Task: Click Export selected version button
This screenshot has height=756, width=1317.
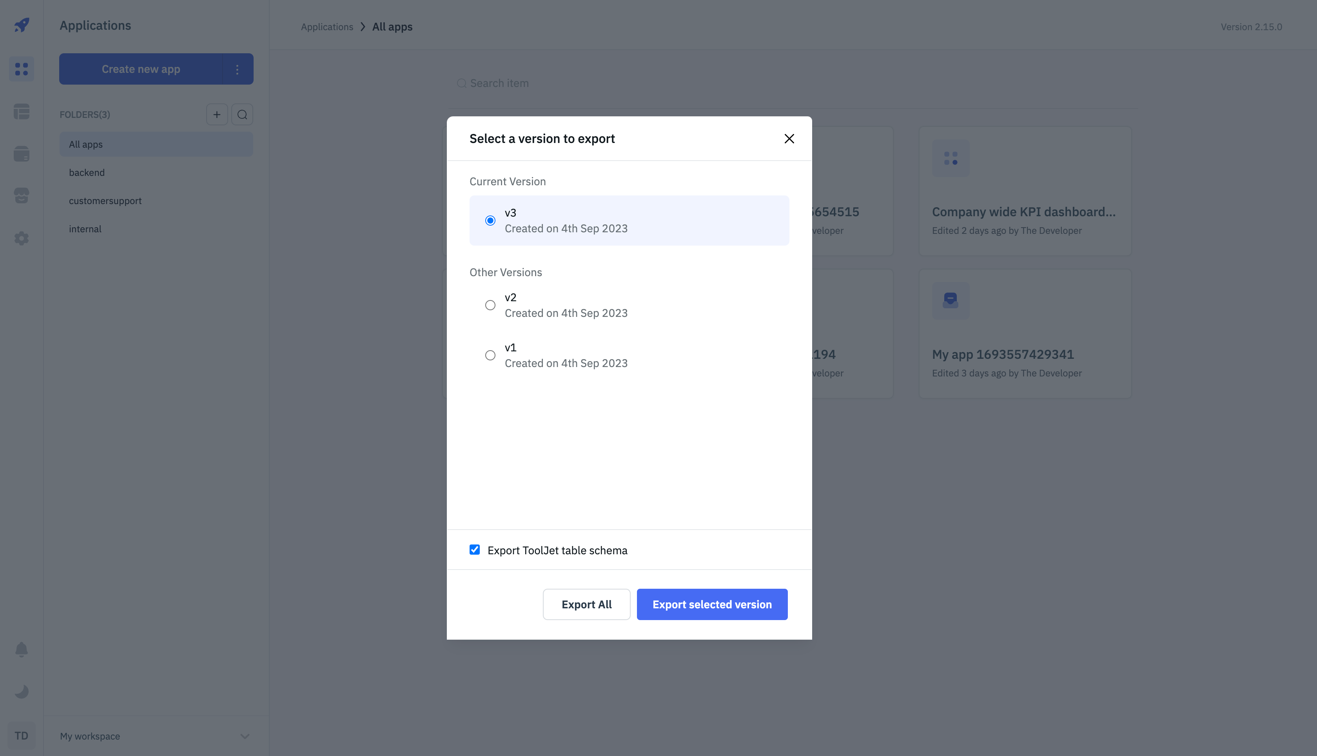Action: click(712, 604)
